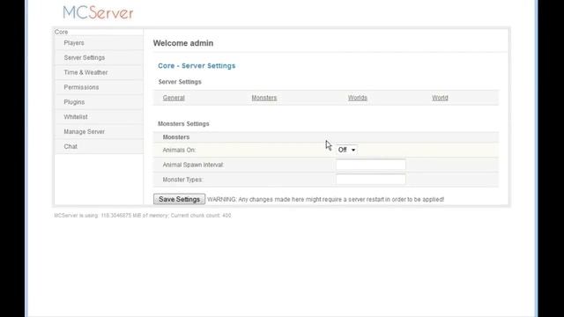Click the server restart WARNING text
The height and width of the screenshot is (317, 564).
326,199
